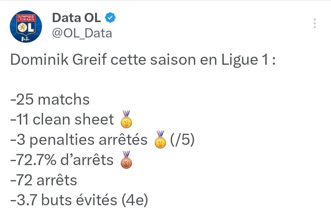Click the bronze medal after 72.7% d'arrêts
The height and width of the screenshot is (216, 331).
(x=127, y=160)
